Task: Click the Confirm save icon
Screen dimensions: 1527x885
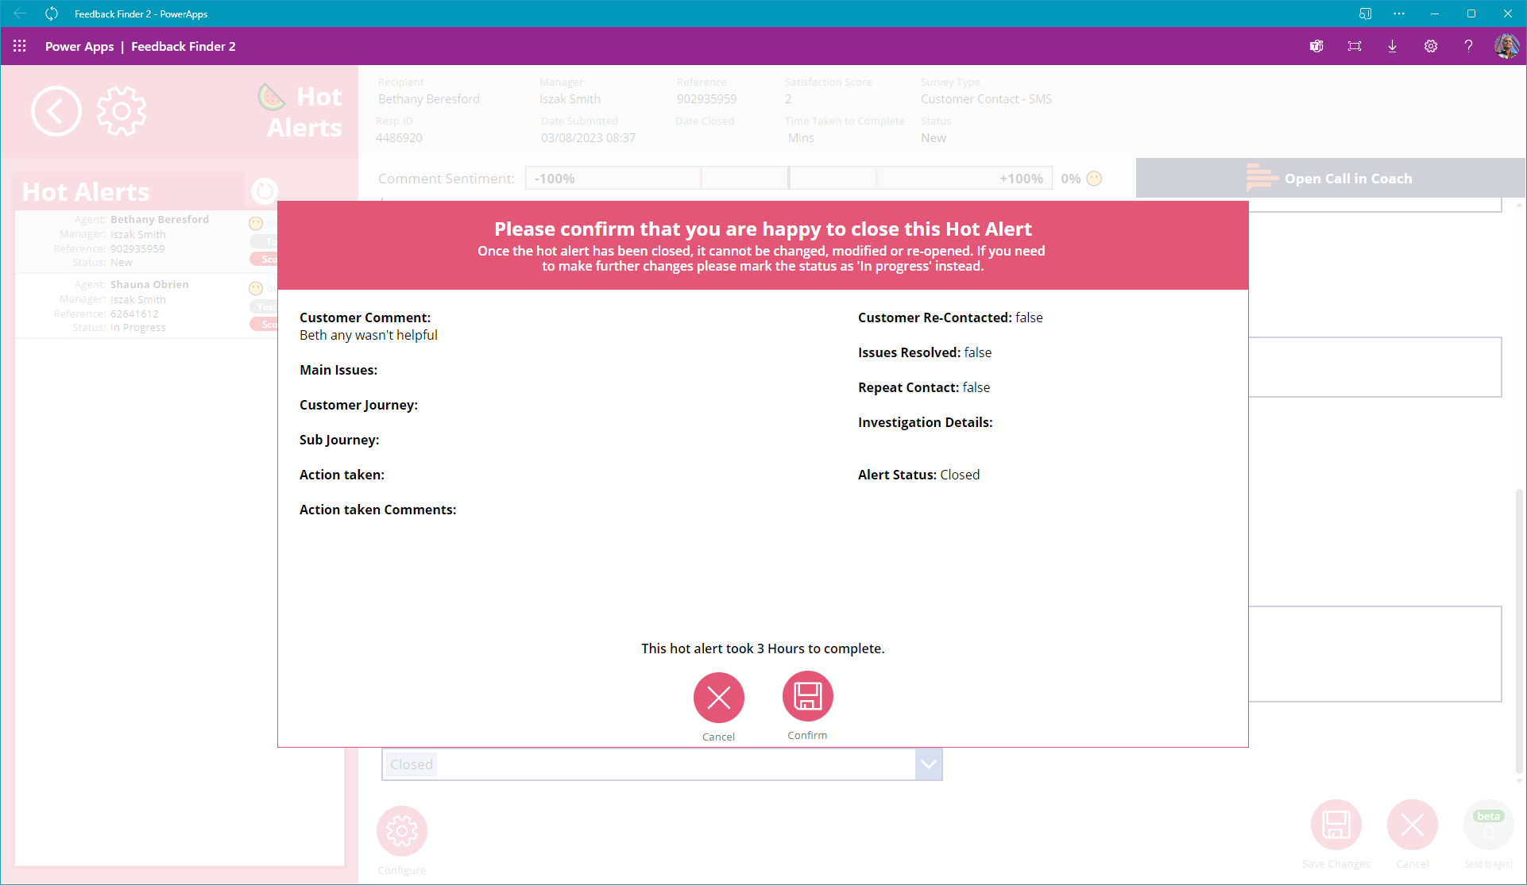Action: (807, 697)
